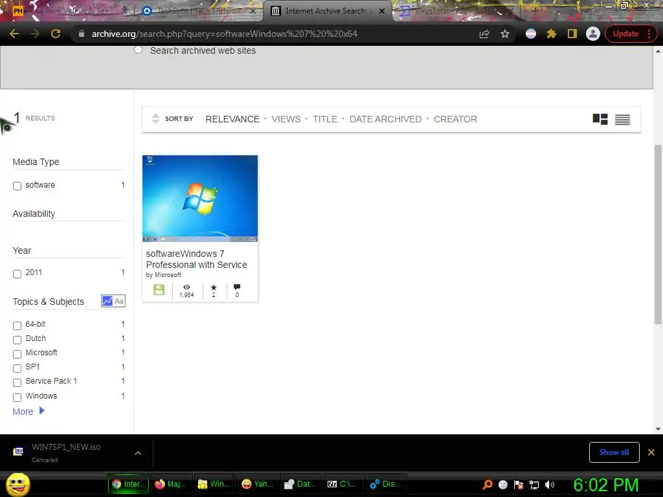Toggle sort direction arrows
663x497 pixels.
click(155, 119)
